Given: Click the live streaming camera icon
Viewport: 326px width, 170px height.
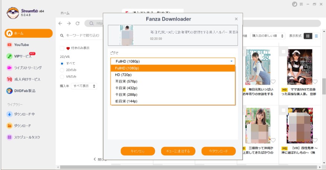Looking at the screenshot, I should (9, 68).
